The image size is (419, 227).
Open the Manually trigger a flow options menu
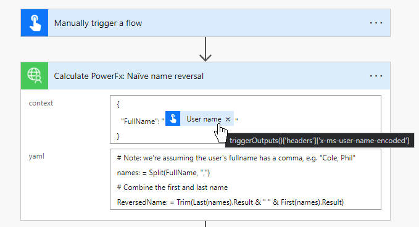[x=376, y=23]
